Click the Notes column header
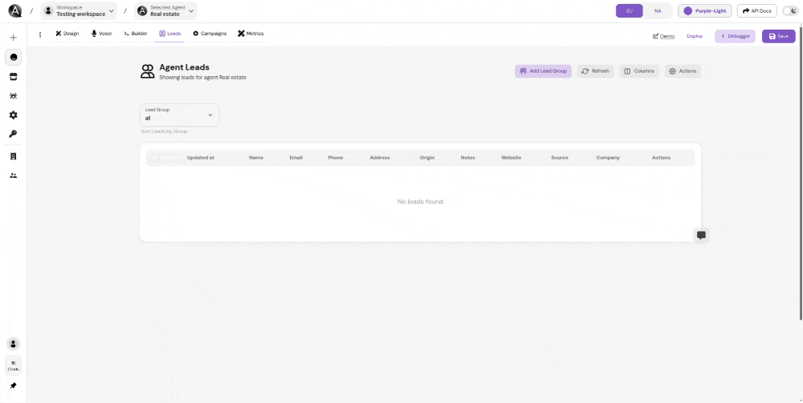Screen dimensions: 803x403 467,158
